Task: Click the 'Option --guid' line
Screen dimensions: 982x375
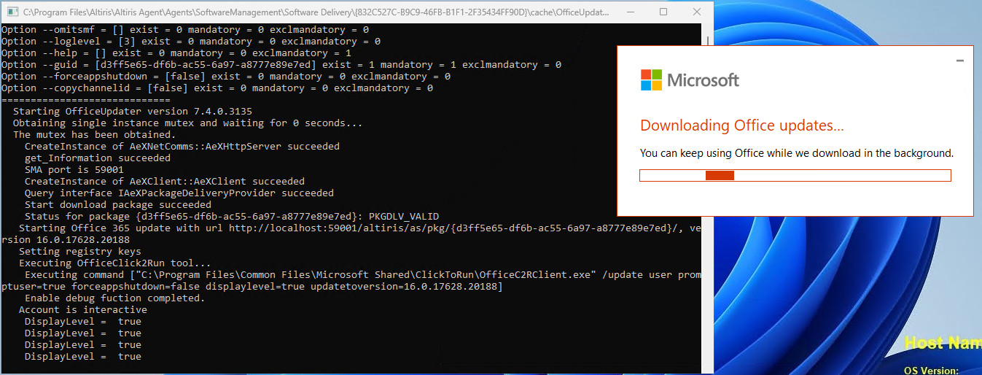Action: (x=281, y=64)
